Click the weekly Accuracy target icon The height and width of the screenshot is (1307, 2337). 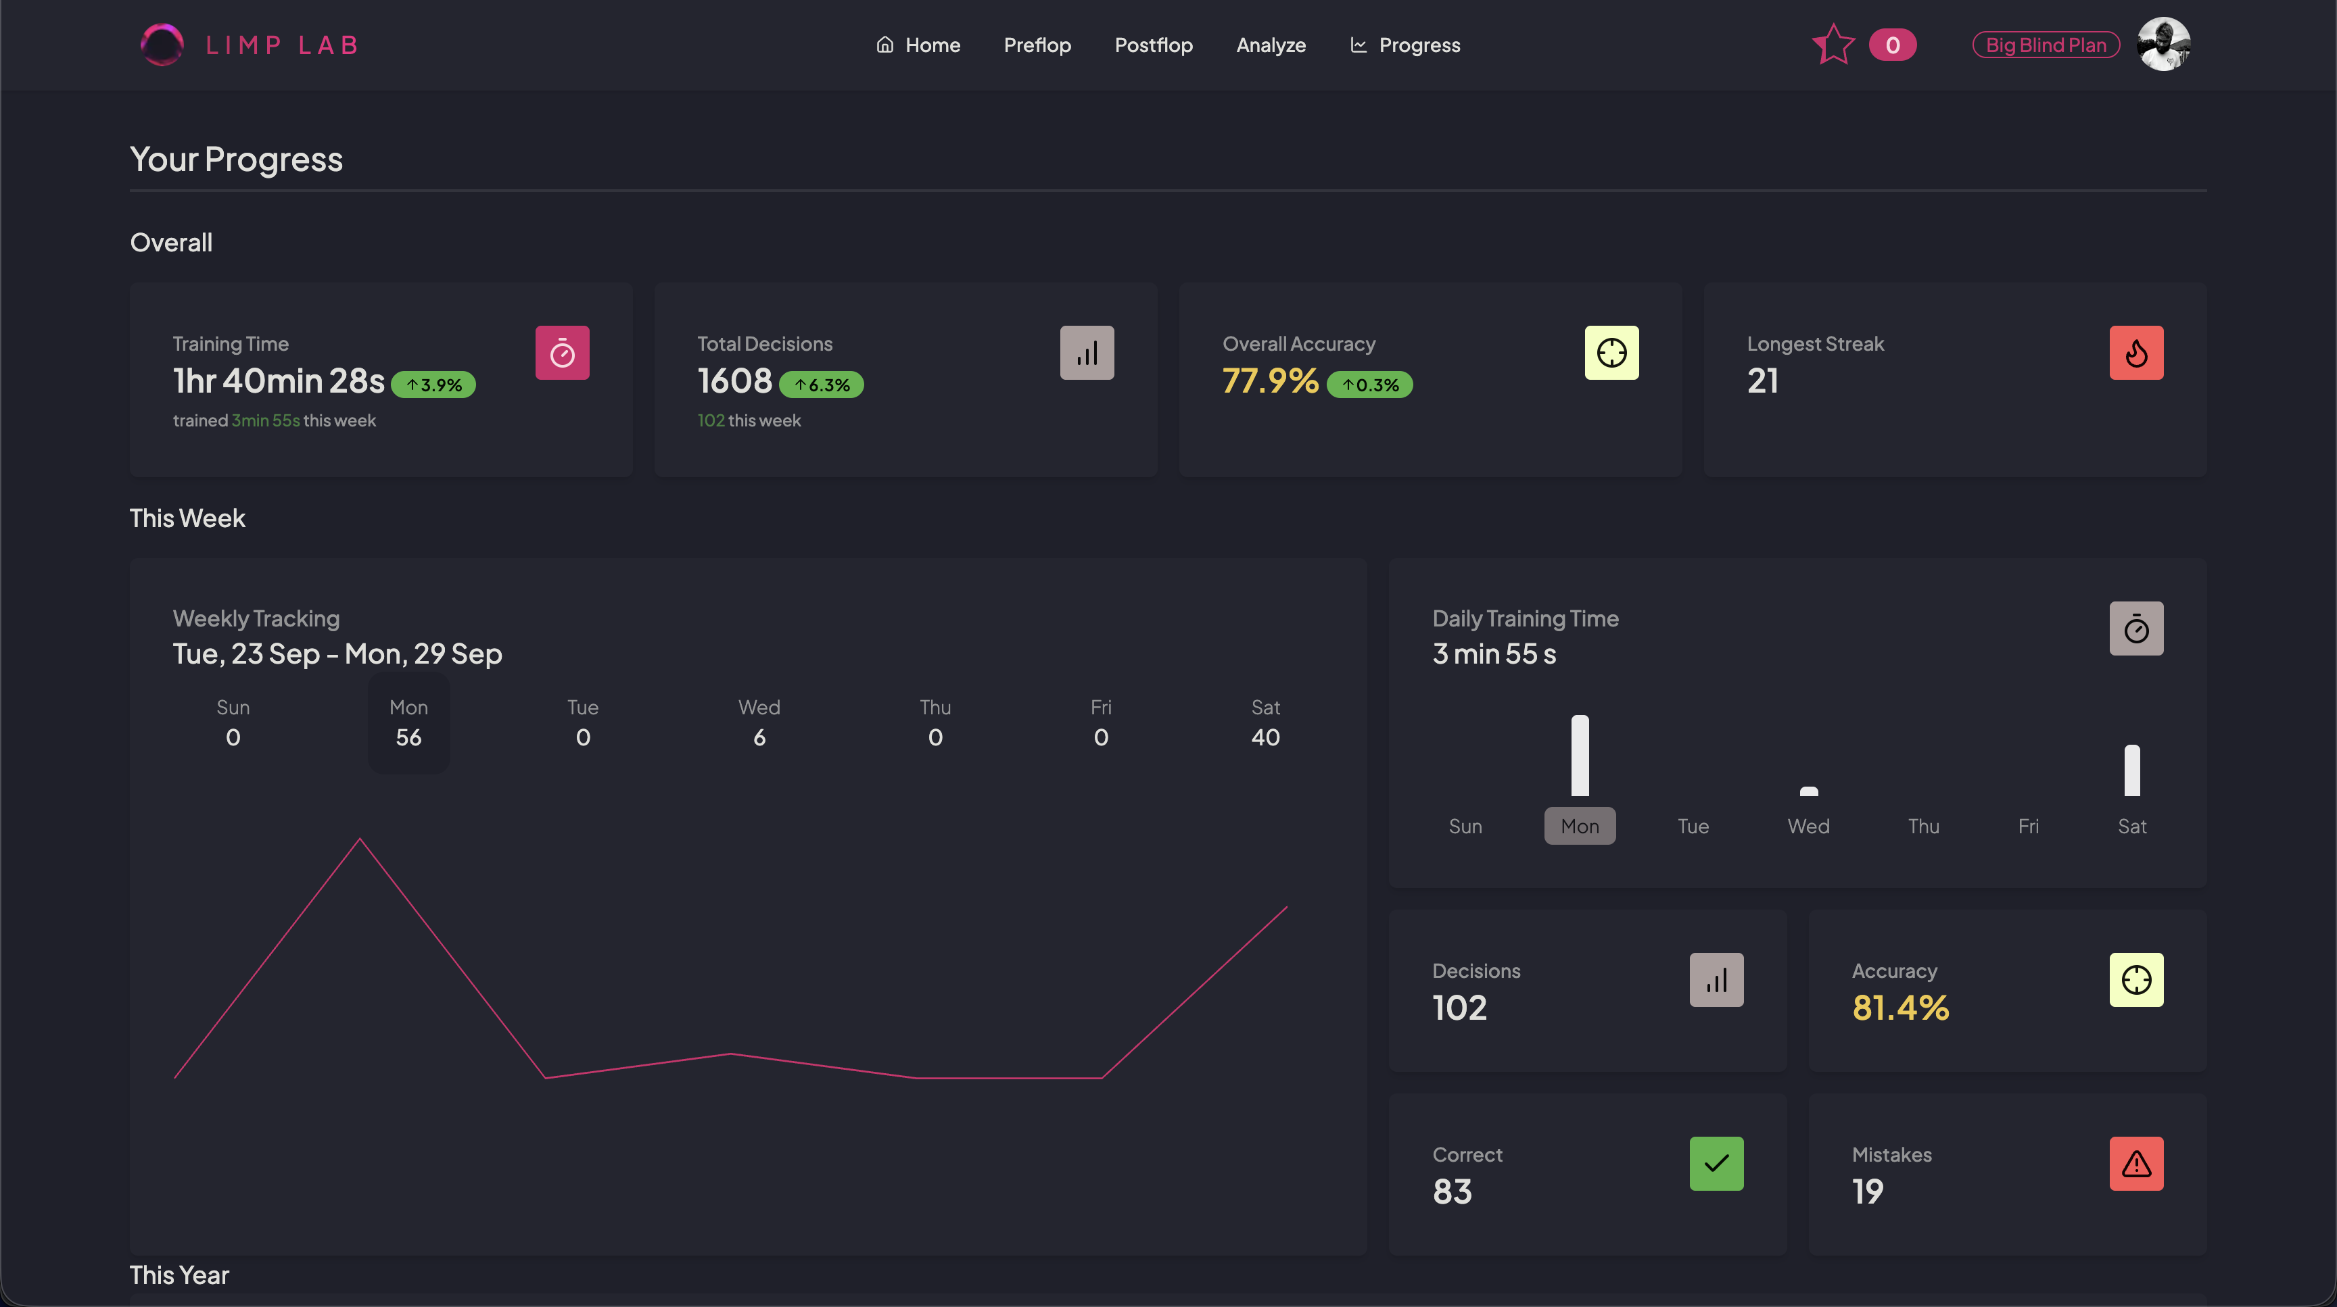click(2135, 979)
